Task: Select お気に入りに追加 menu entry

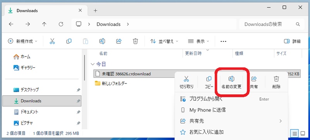Action: pos(231,132)
